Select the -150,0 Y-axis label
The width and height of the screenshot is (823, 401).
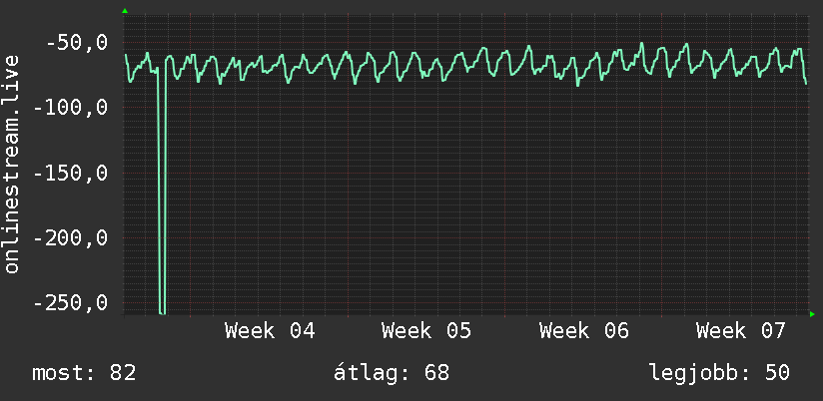68,174
